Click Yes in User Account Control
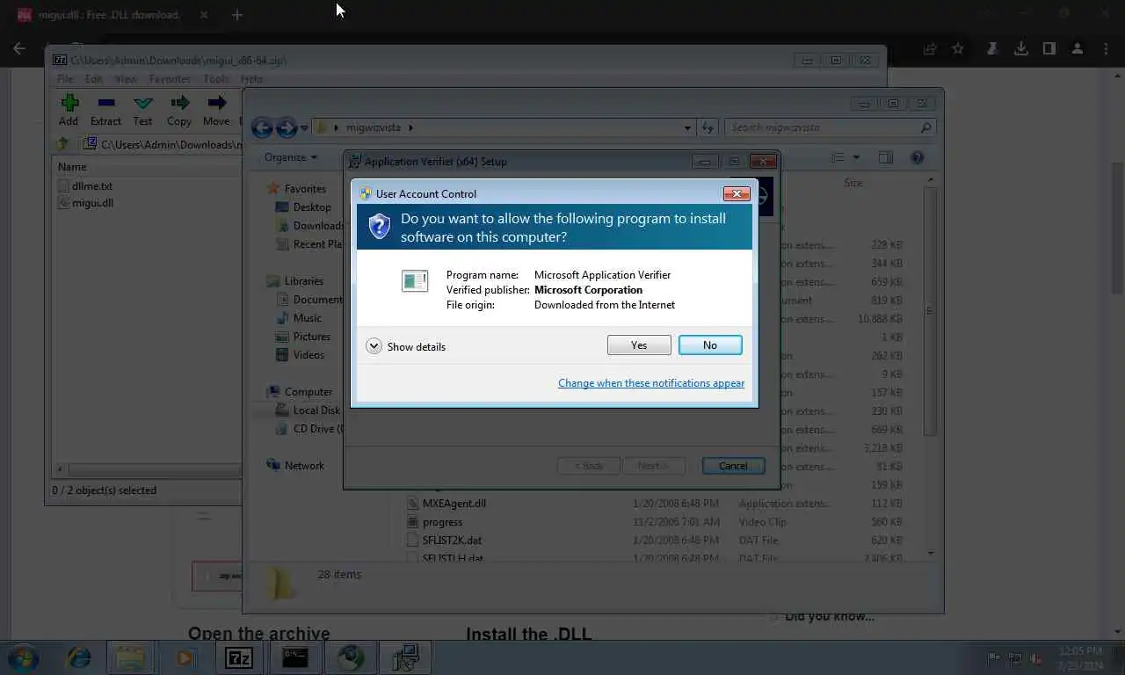This screenshot has width=1125, height=675. 639,345
